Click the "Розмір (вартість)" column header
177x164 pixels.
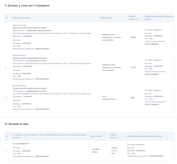click(x=133, y=18)
